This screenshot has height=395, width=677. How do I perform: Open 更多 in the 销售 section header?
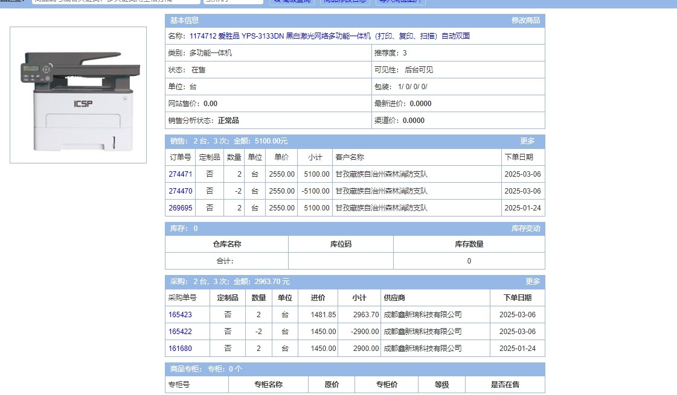pos(527,141)
